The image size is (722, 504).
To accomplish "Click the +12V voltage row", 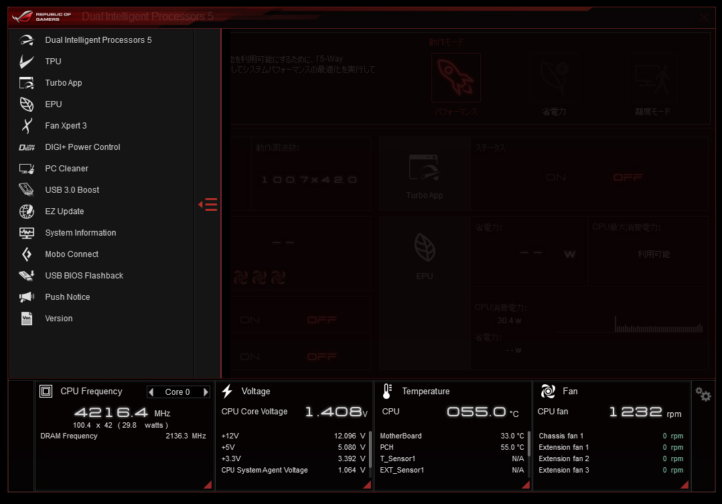I will tap(293, 436).
